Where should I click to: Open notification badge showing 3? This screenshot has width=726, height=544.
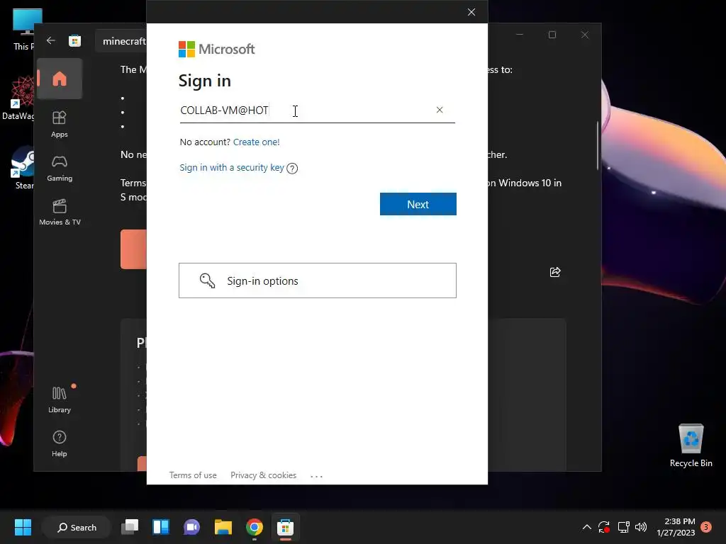[x=706, y=526]
